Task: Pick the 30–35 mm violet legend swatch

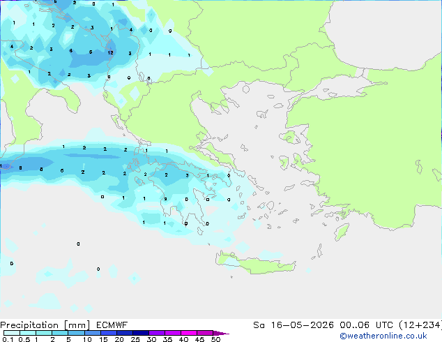Action: (156, 333)
